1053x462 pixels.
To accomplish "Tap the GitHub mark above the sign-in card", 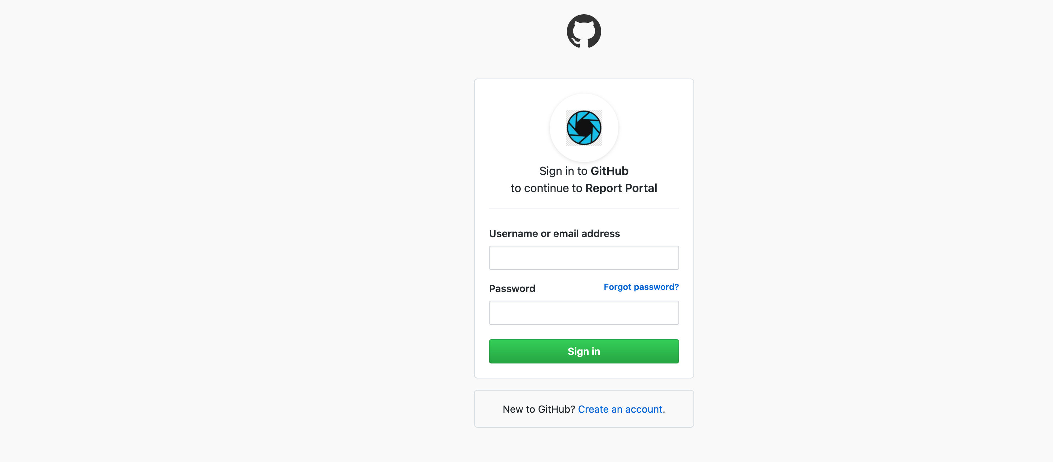I will [584, 31].
